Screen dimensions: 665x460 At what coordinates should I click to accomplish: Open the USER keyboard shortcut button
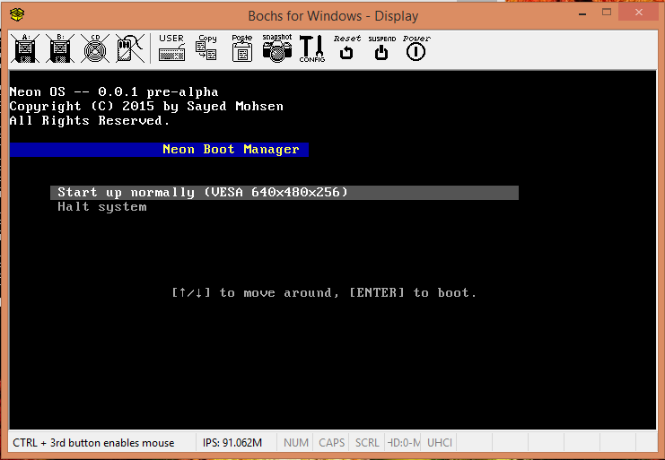pos(171,48)
